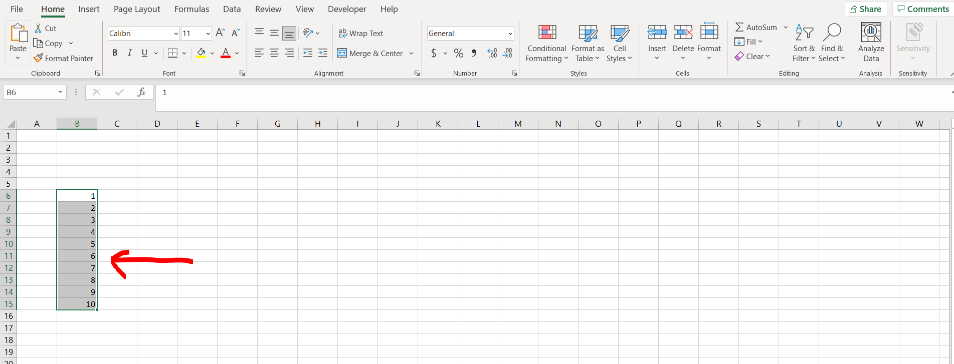954x364 pixels.
Task: Click the Paste clipboard icon
Action: tap(18, 34)
